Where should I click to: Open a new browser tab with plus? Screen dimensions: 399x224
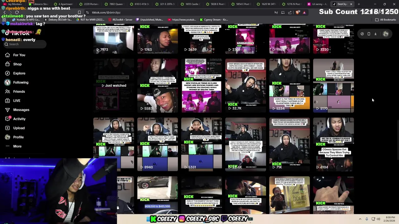[359, 4]
